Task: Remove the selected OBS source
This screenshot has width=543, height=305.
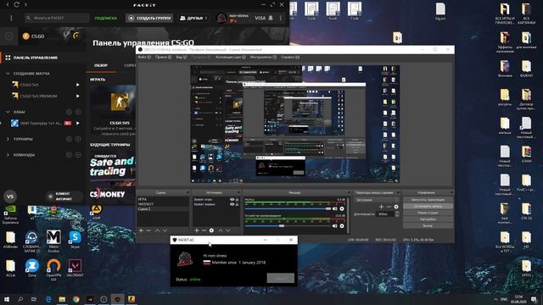Action: coord(204,230)
